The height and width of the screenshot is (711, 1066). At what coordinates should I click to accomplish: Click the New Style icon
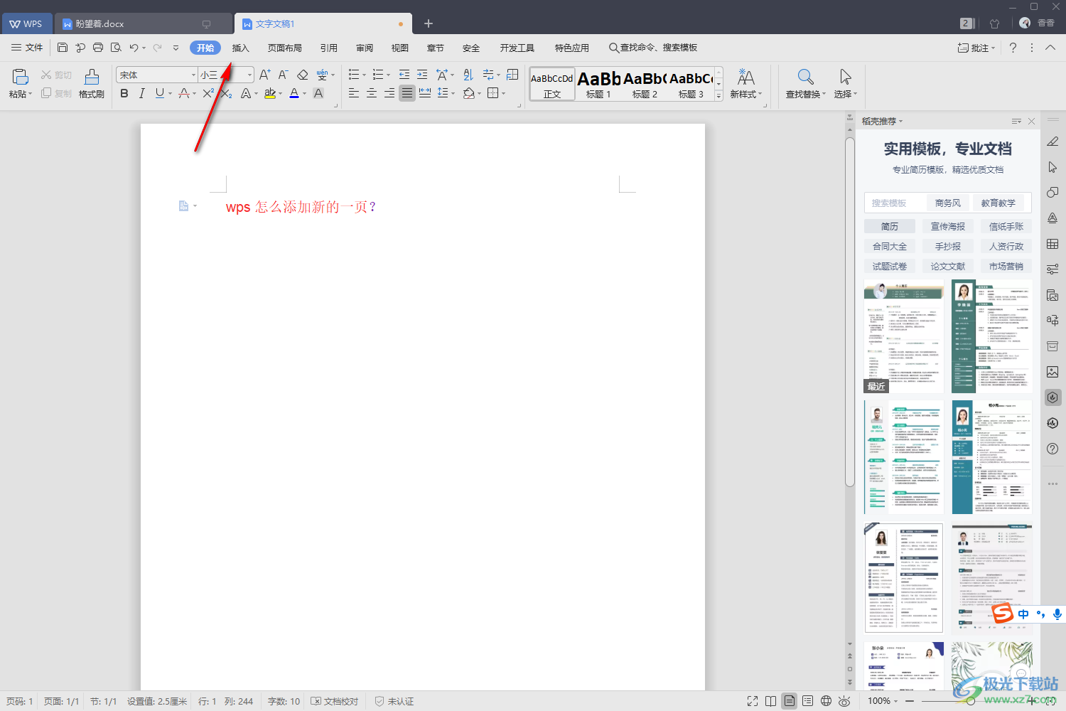click(745, 77)
